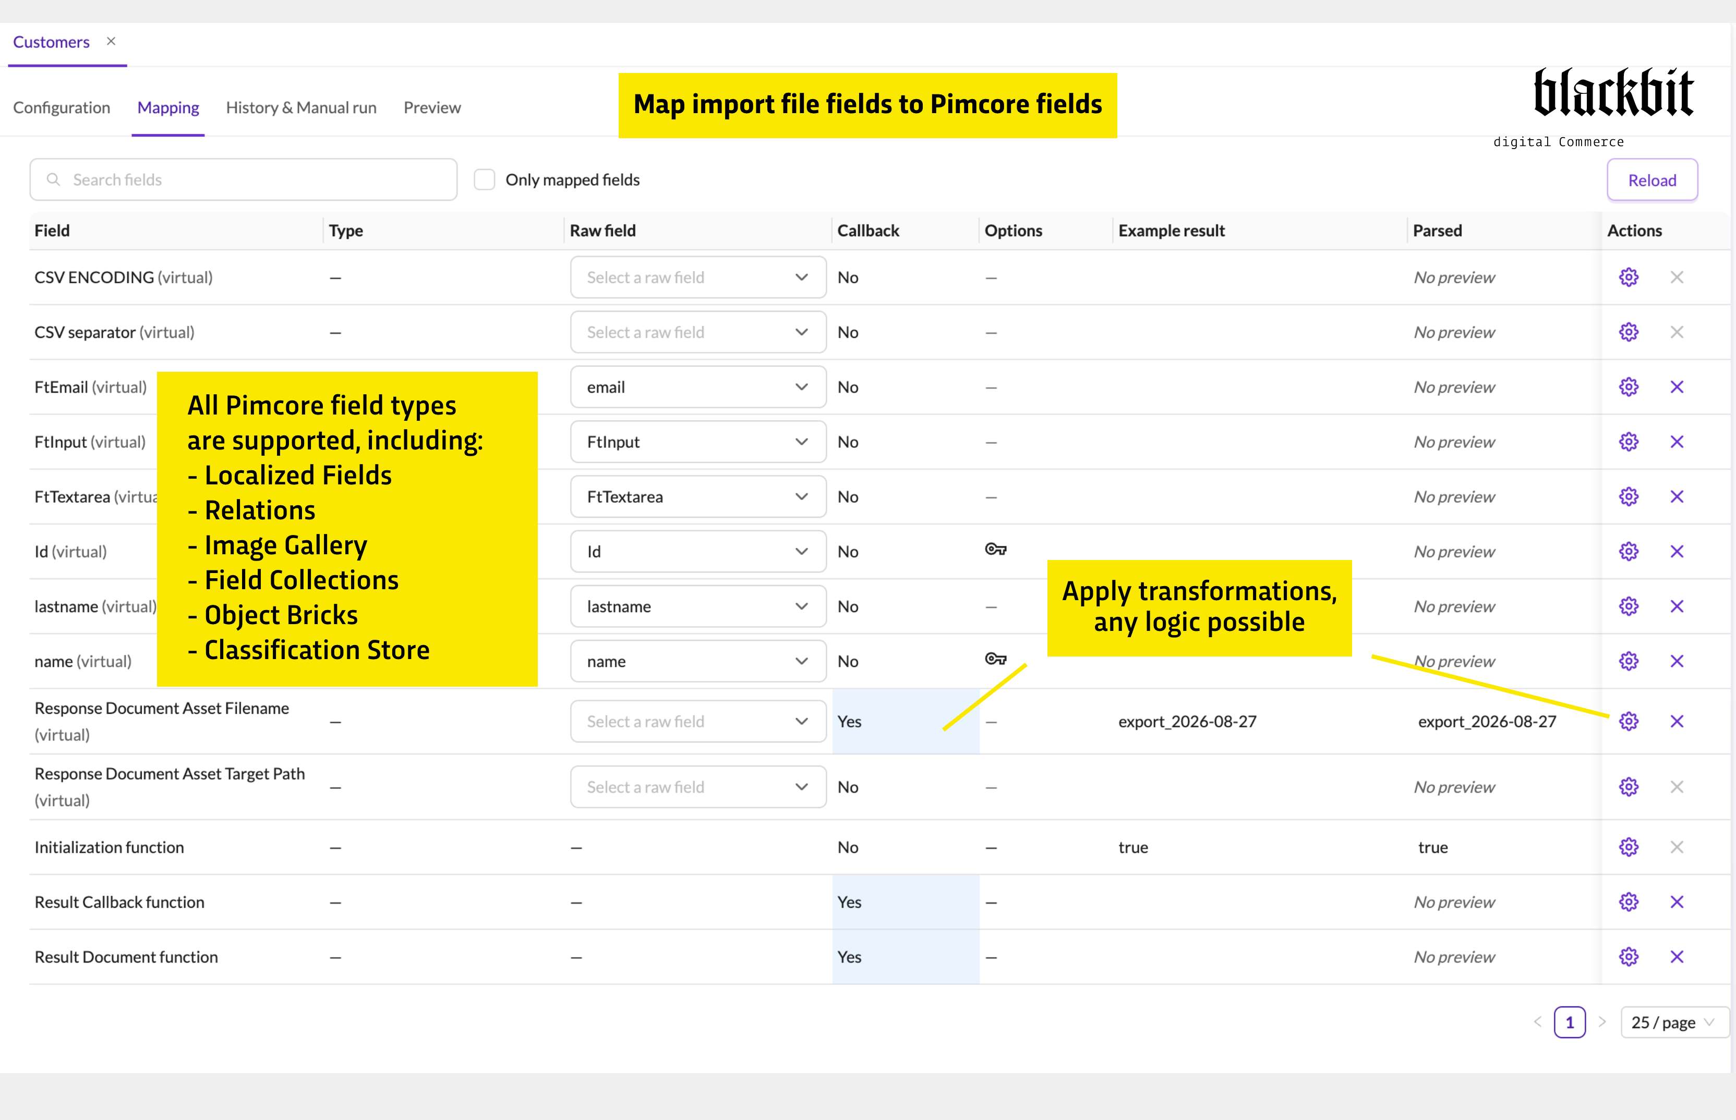The height and width of the screenshot is (1120, 1736).
Task: Open settings gear for Id row
Action: (x=1629, y=551)
